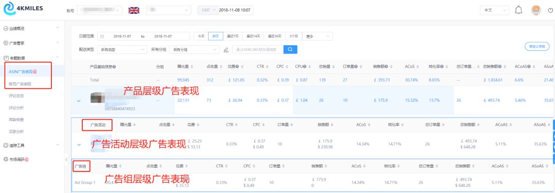Open the 所有分组 group dropdown

point(194,50)
